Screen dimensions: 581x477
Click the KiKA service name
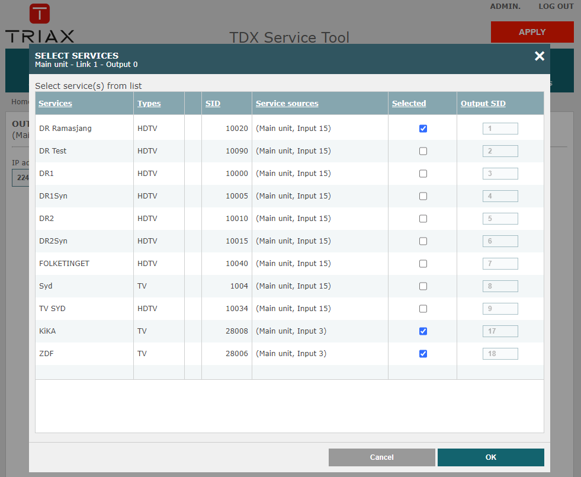tap(47, 331)
